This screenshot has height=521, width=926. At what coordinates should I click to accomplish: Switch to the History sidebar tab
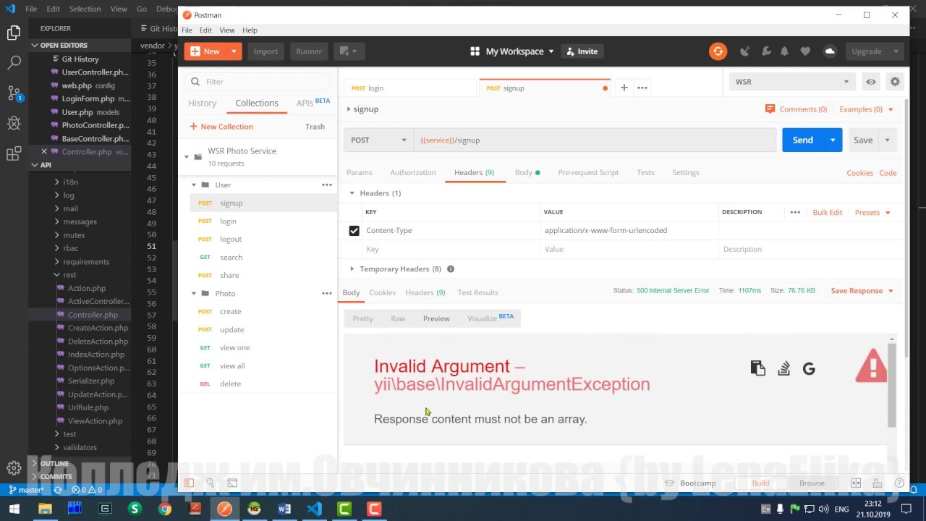point(203,103)
